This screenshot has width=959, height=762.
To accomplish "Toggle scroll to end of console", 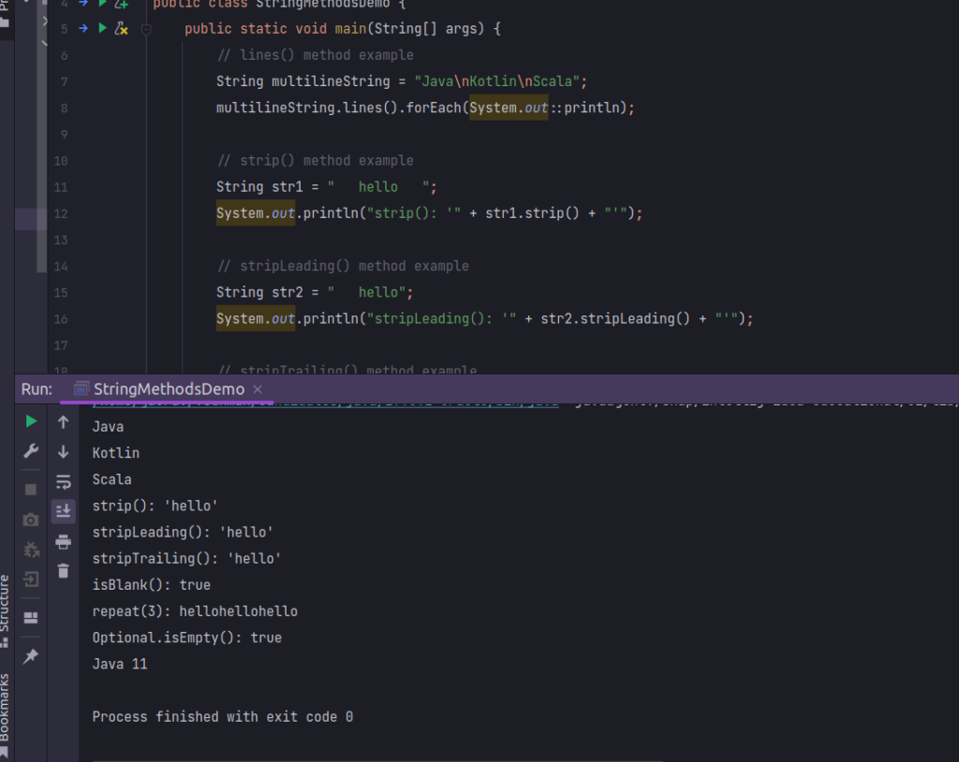I will [63, 511].
